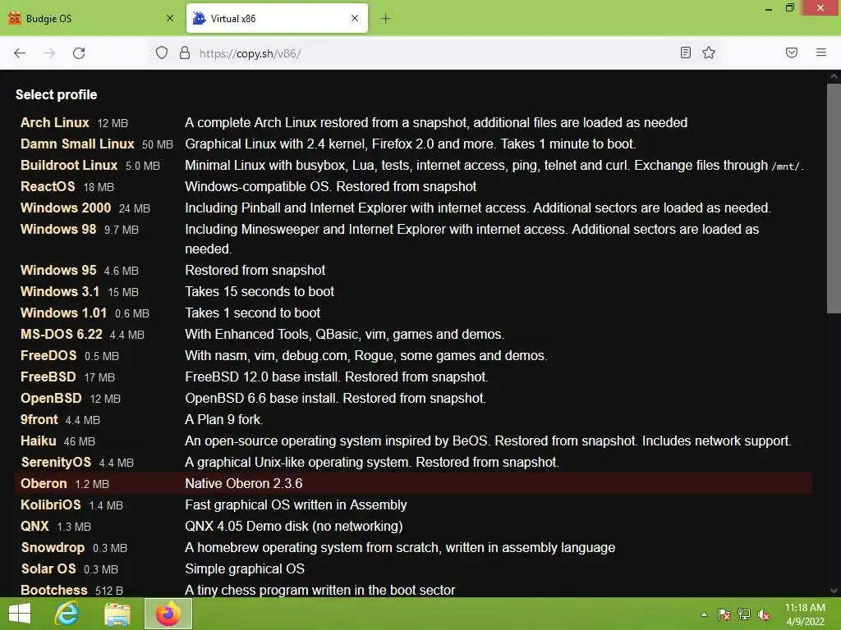The height and width of the screenshot is (630, 841).
Task: Start the ReactOS profile
Action: (x=48, y=187)
